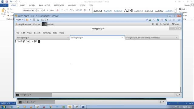Pause the virtual machine in VMware Player

click(27, 20)
